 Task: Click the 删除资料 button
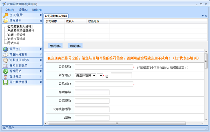tap(75, 46)
